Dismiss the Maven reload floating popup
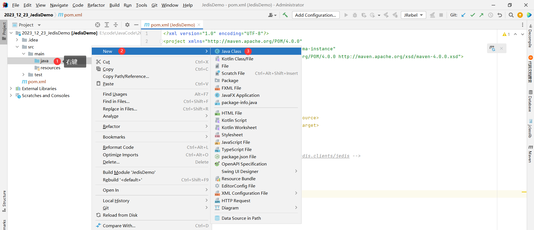This screenshot has width=534, height=230. click(501, 48)
